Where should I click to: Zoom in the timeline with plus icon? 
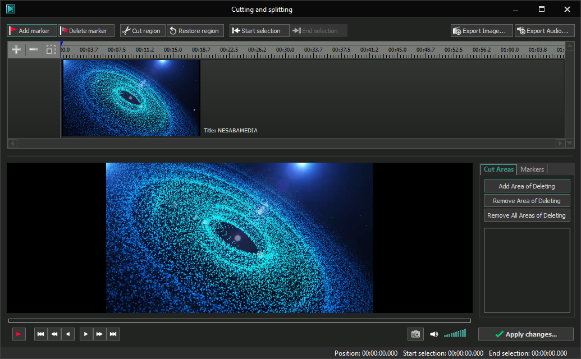pos(16,50)
